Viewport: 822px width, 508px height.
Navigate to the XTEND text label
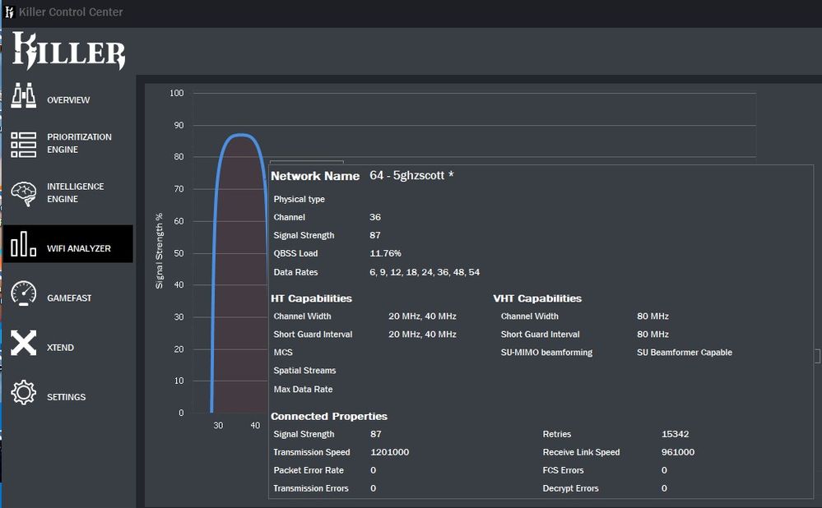[60, 348]
